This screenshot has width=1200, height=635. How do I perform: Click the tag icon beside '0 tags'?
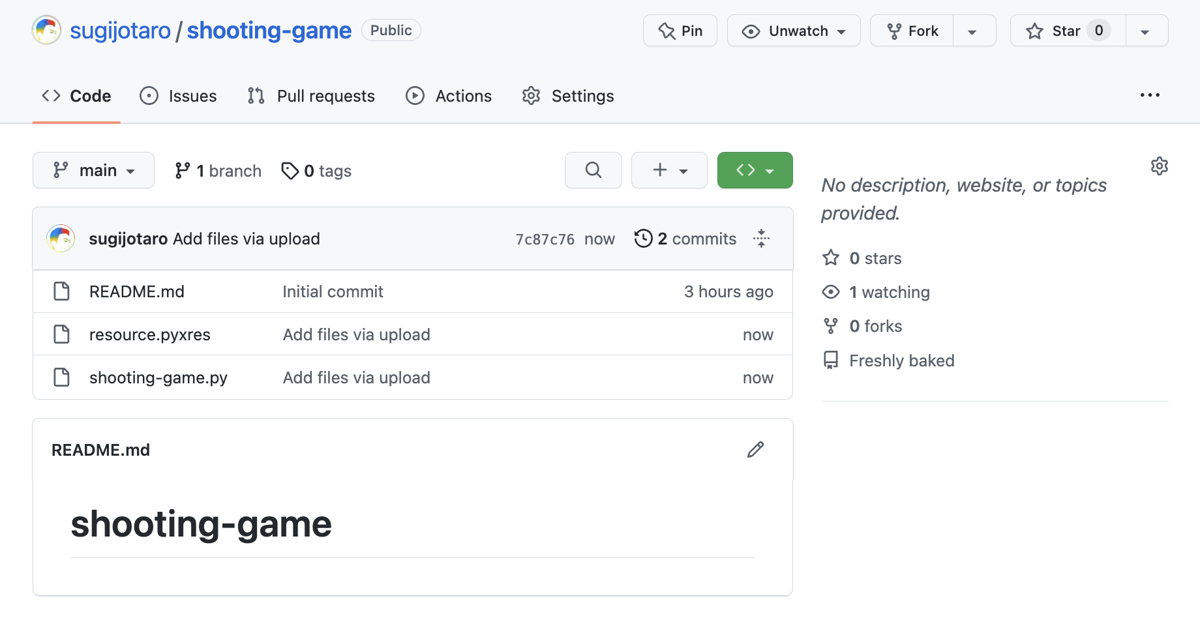point(290,170)
